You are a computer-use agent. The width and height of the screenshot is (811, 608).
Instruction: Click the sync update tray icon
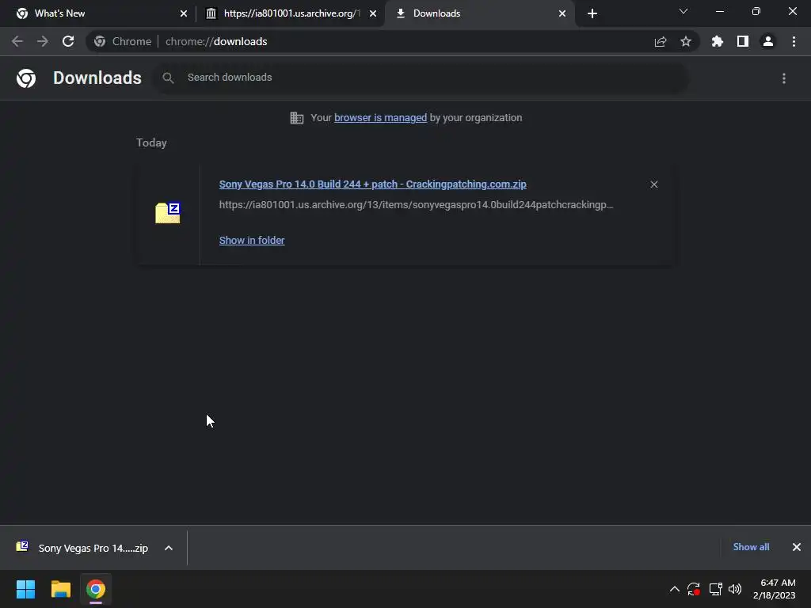[694, 589]
